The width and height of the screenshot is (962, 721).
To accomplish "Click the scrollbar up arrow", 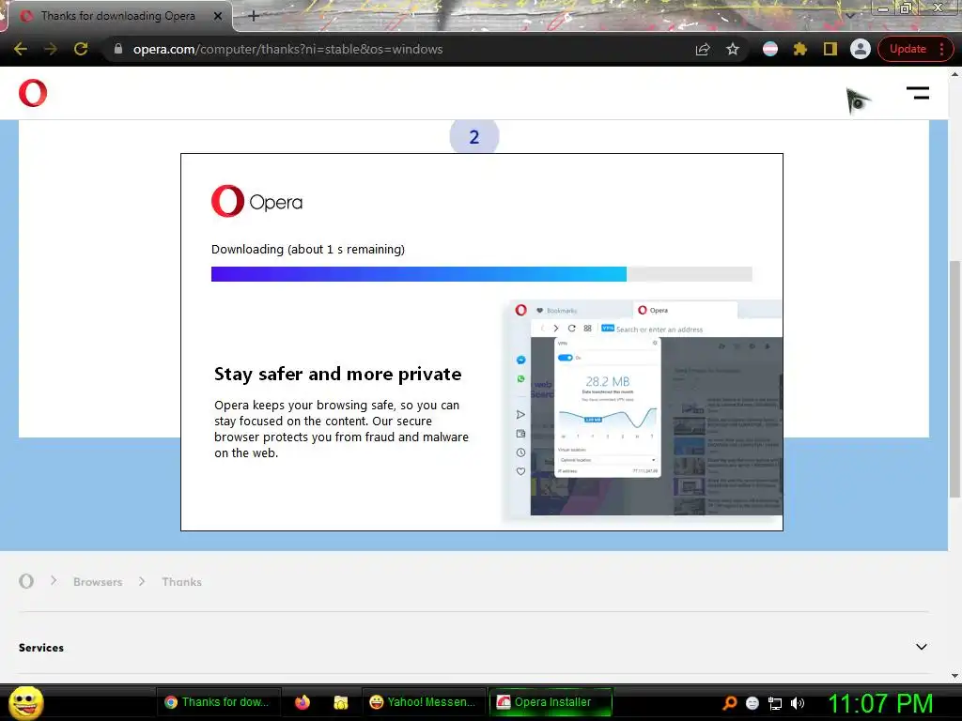I will tap(954, 73).
